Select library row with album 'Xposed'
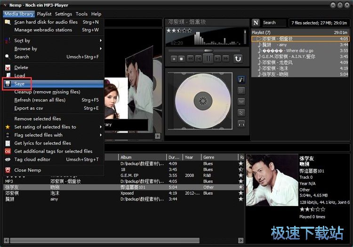Viewport: 353px width, 247px height. tap(124, 193)
